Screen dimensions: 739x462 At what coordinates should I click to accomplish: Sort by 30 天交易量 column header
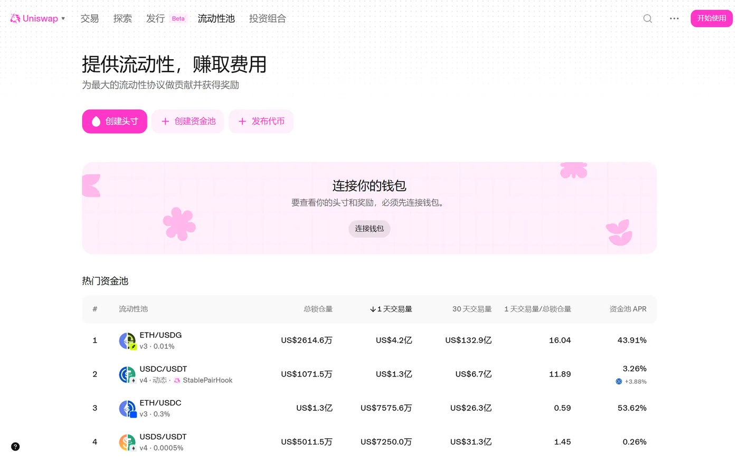point(472,309)
